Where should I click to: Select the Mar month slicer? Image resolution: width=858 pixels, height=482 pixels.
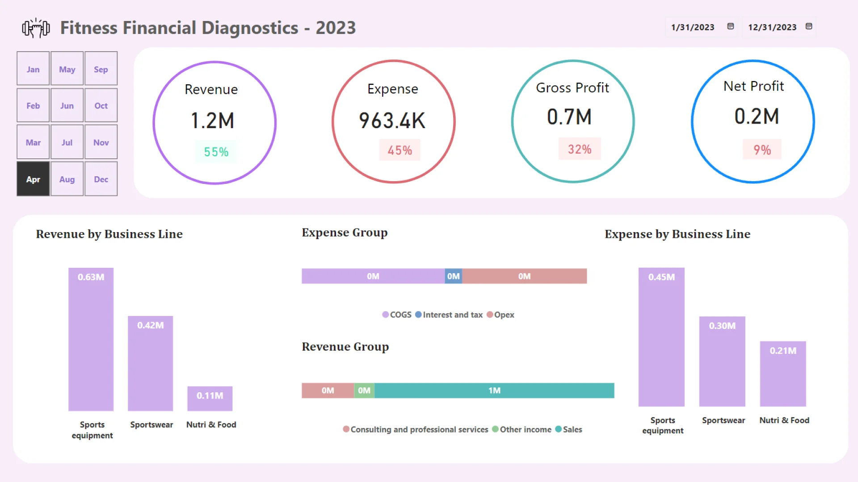pos(33,142)
